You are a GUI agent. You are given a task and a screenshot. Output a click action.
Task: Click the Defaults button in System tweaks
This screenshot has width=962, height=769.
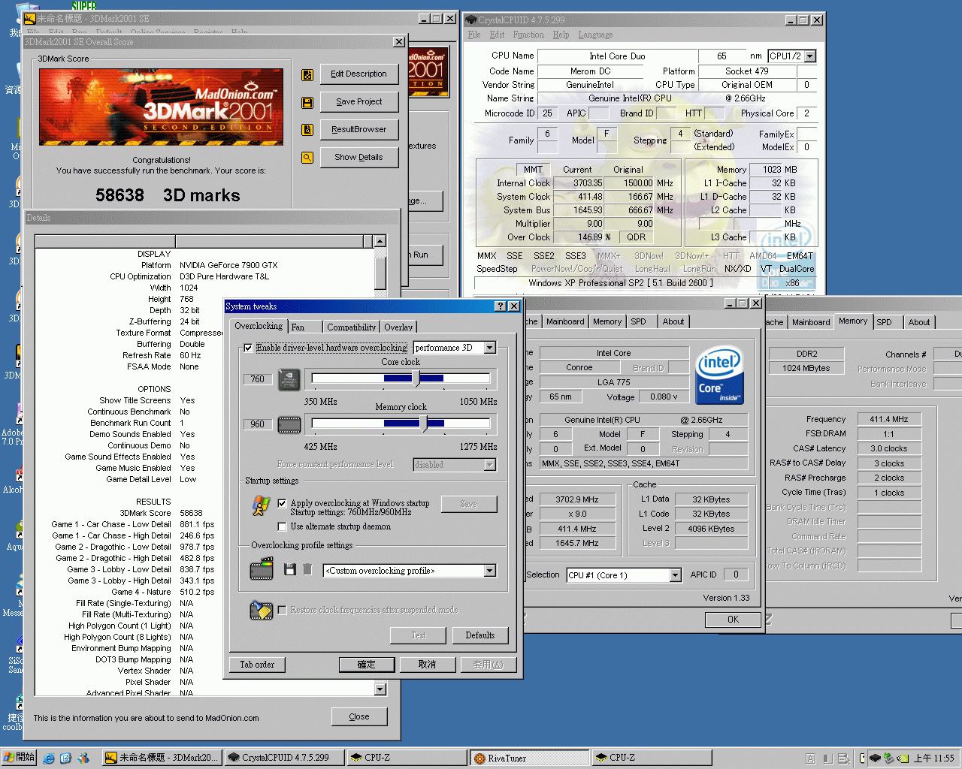click(x=480, y=635)
